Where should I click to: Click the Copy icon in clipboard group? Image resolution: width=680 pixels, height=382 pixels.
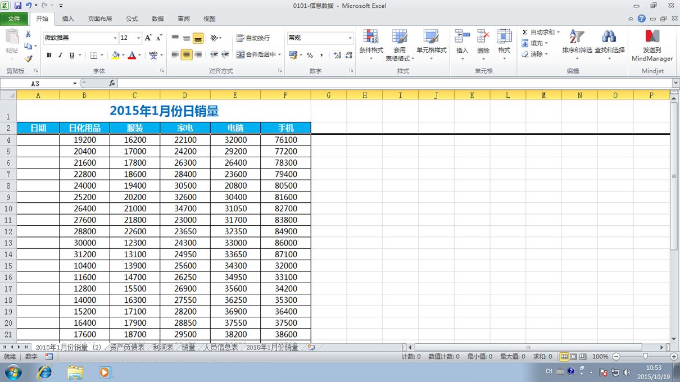coord(28,46)
